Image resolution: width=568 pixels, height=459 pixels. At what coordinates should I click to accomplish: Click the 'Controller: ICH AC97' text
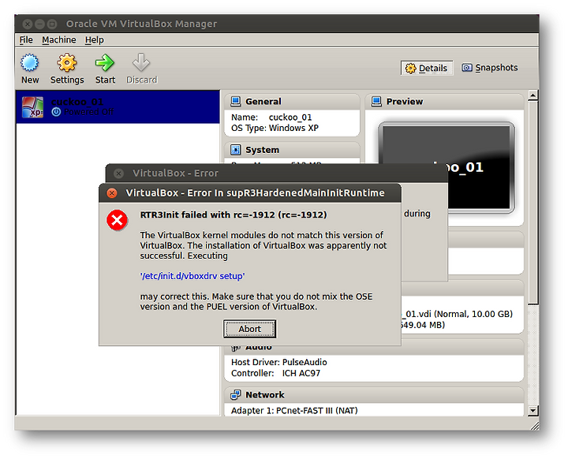(275, 373)
